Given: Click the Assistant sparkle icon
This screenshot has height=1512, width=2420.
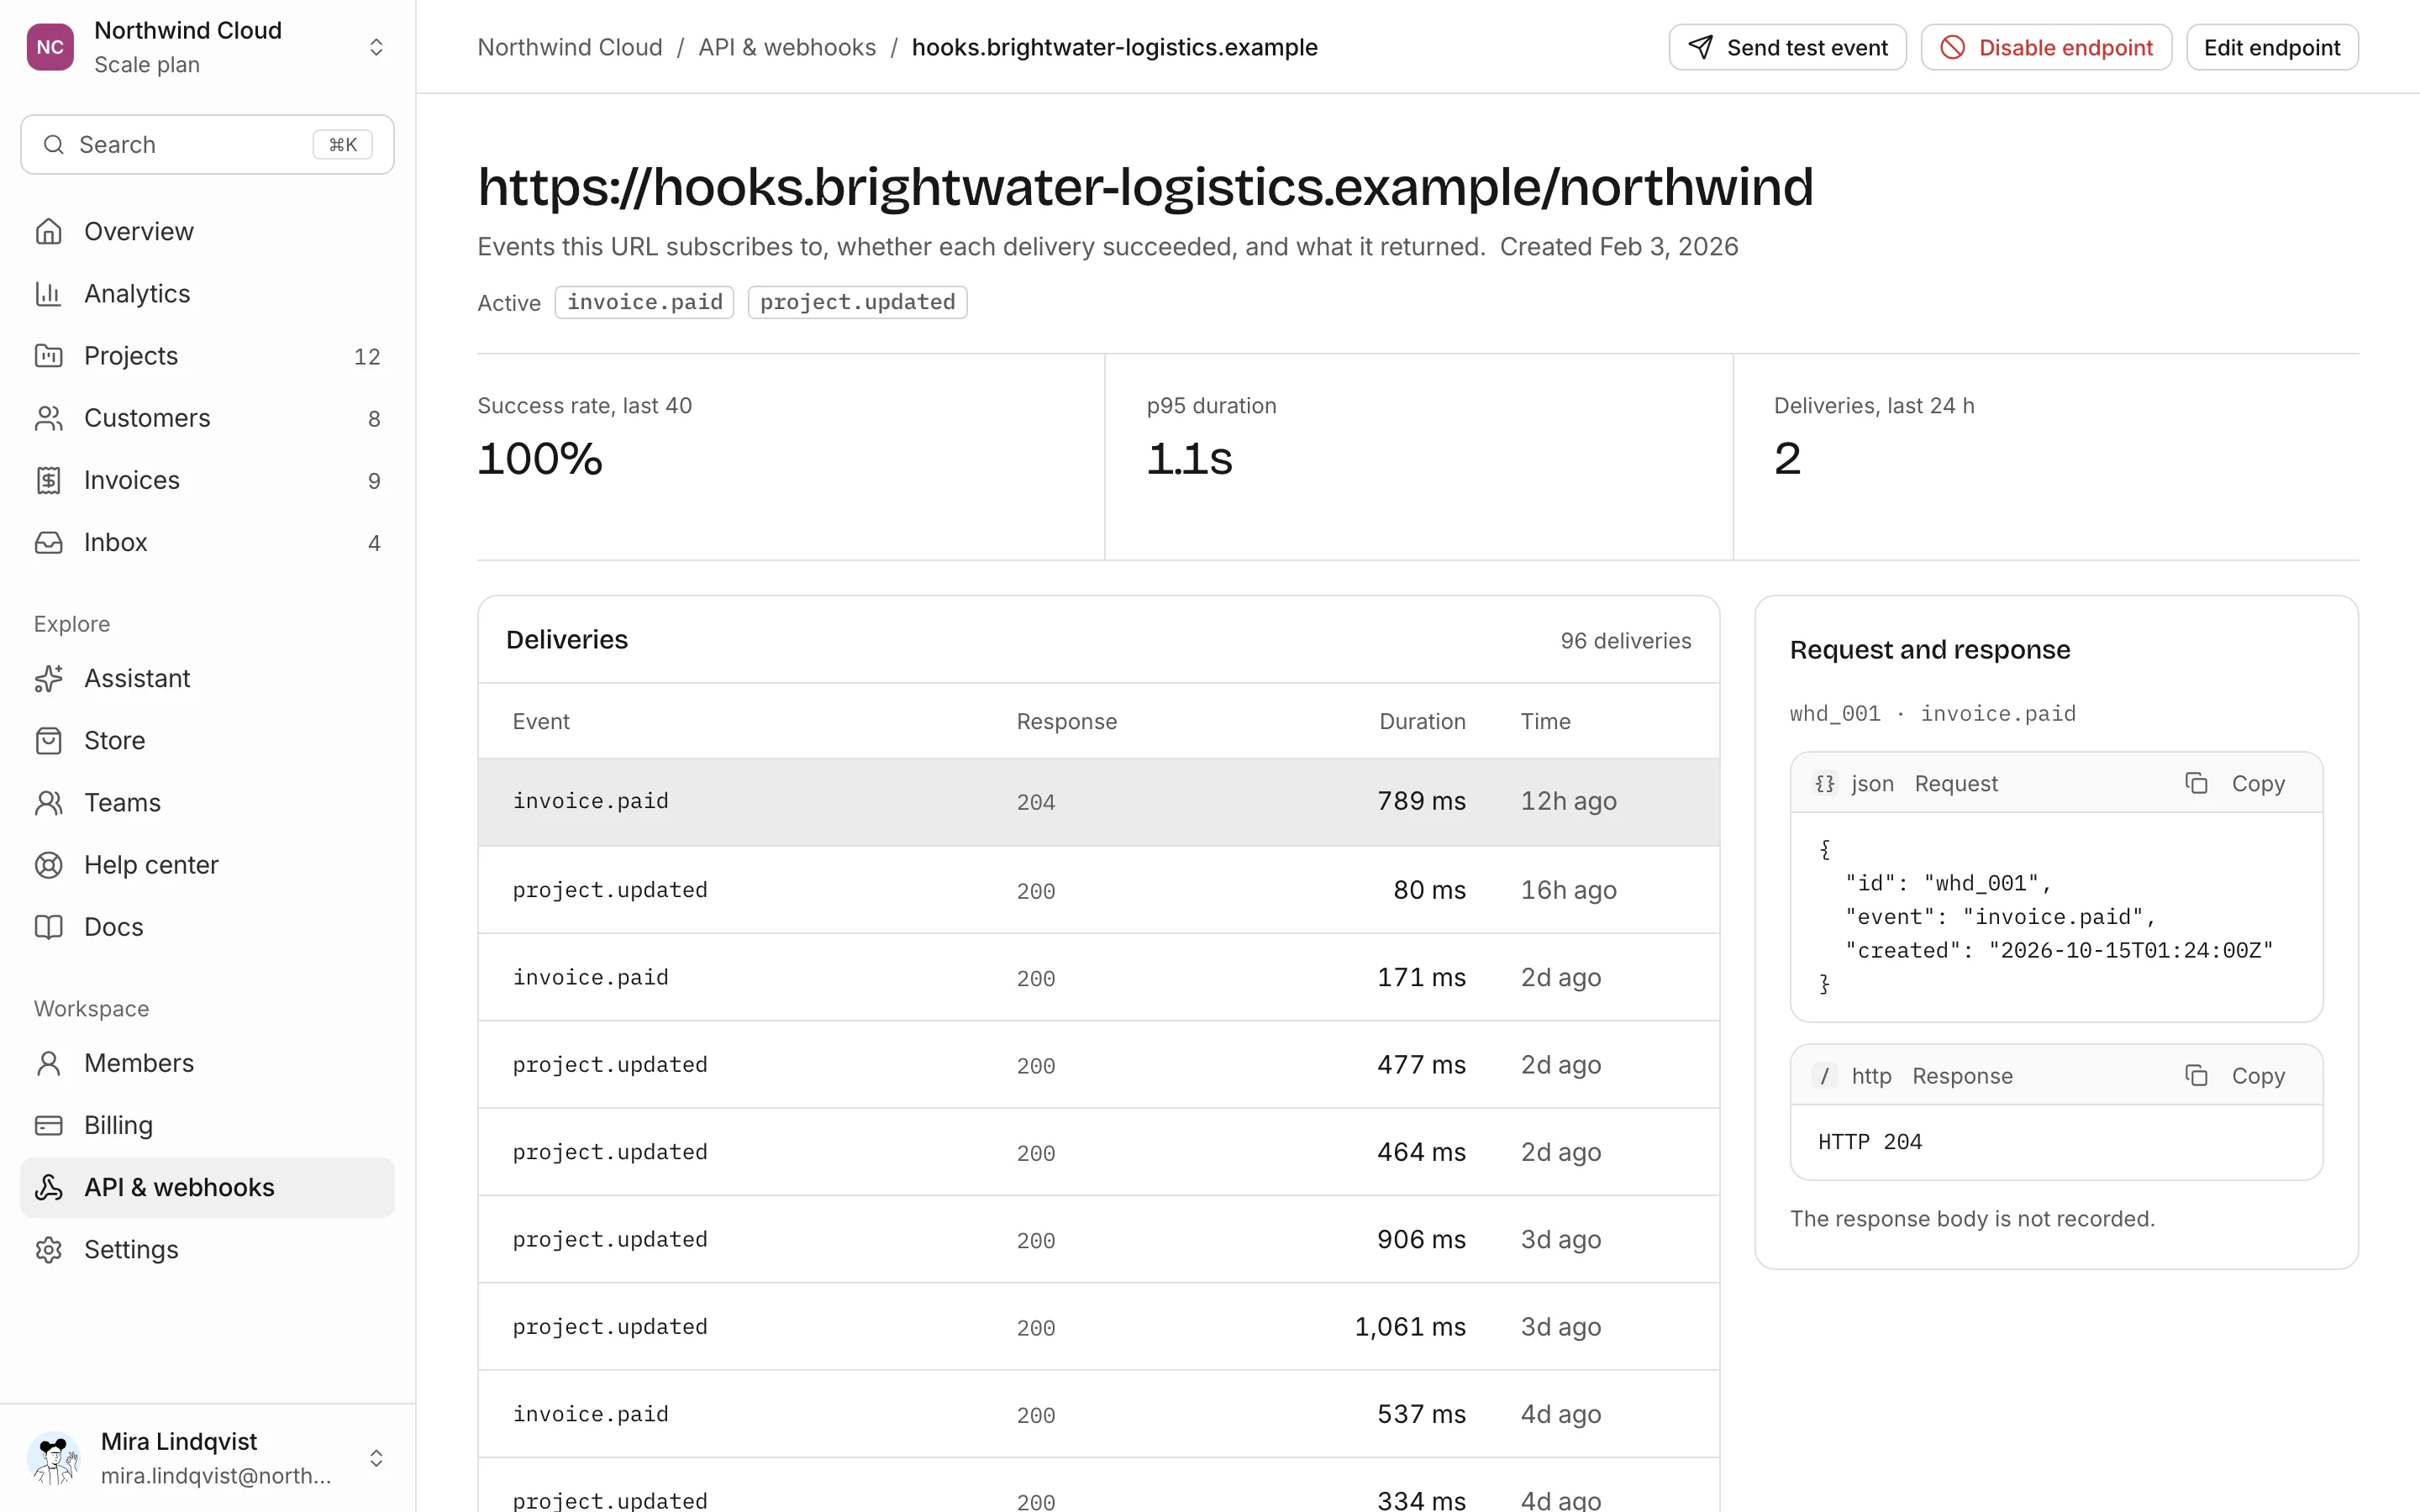Looking at the screenshot, I should (x=48, y=678).
